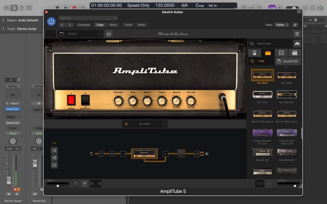327x204 pixels.
Task: Select the TYPE tab
Action: pos(262,61)
